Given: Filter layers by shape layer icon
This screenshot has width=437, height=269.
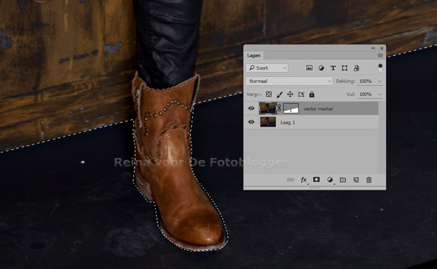Looking at the screenshot, I should [345, 68].
